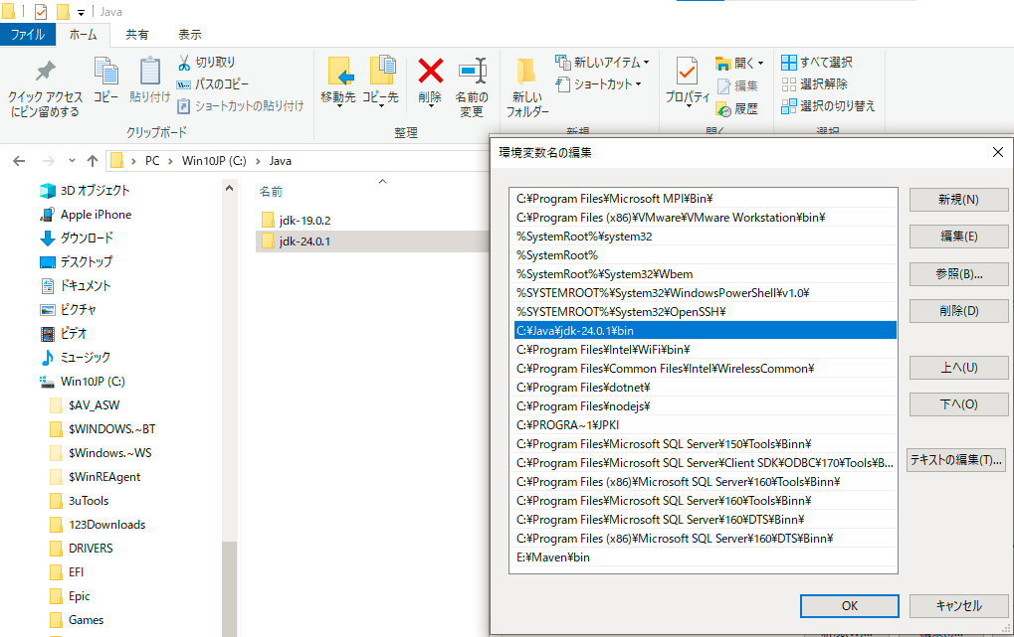Click 参照(B)... button
Screen dimensions: 1014x637
coord(958,274)
